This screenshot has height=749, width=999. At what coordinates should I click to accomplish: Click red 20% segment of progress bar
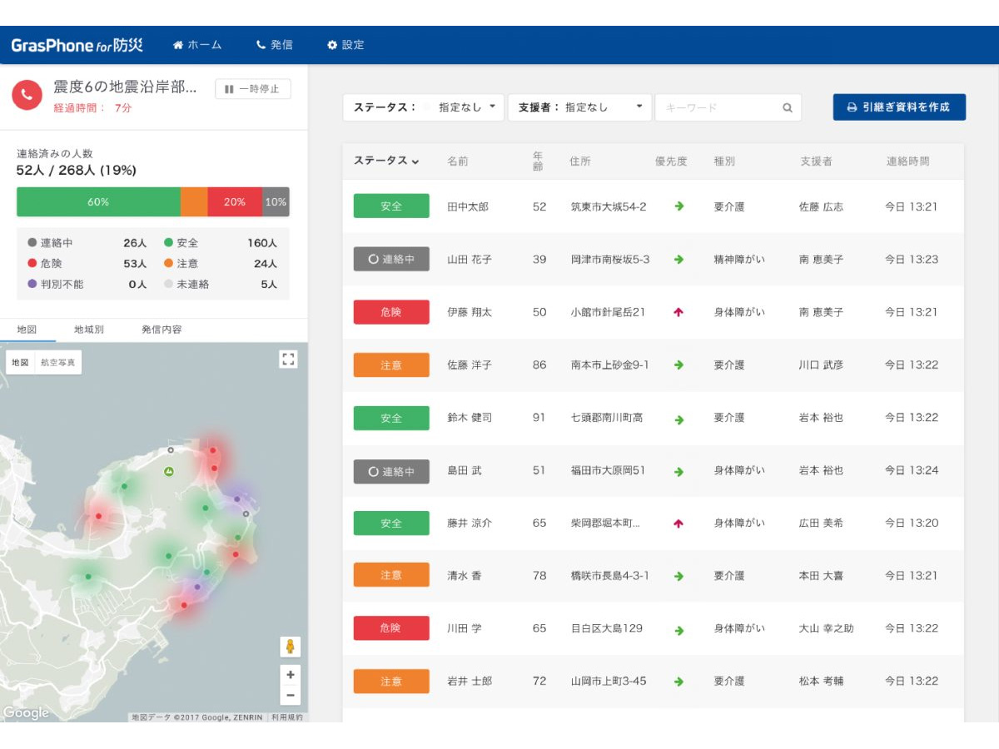click(x=235, y=202)
